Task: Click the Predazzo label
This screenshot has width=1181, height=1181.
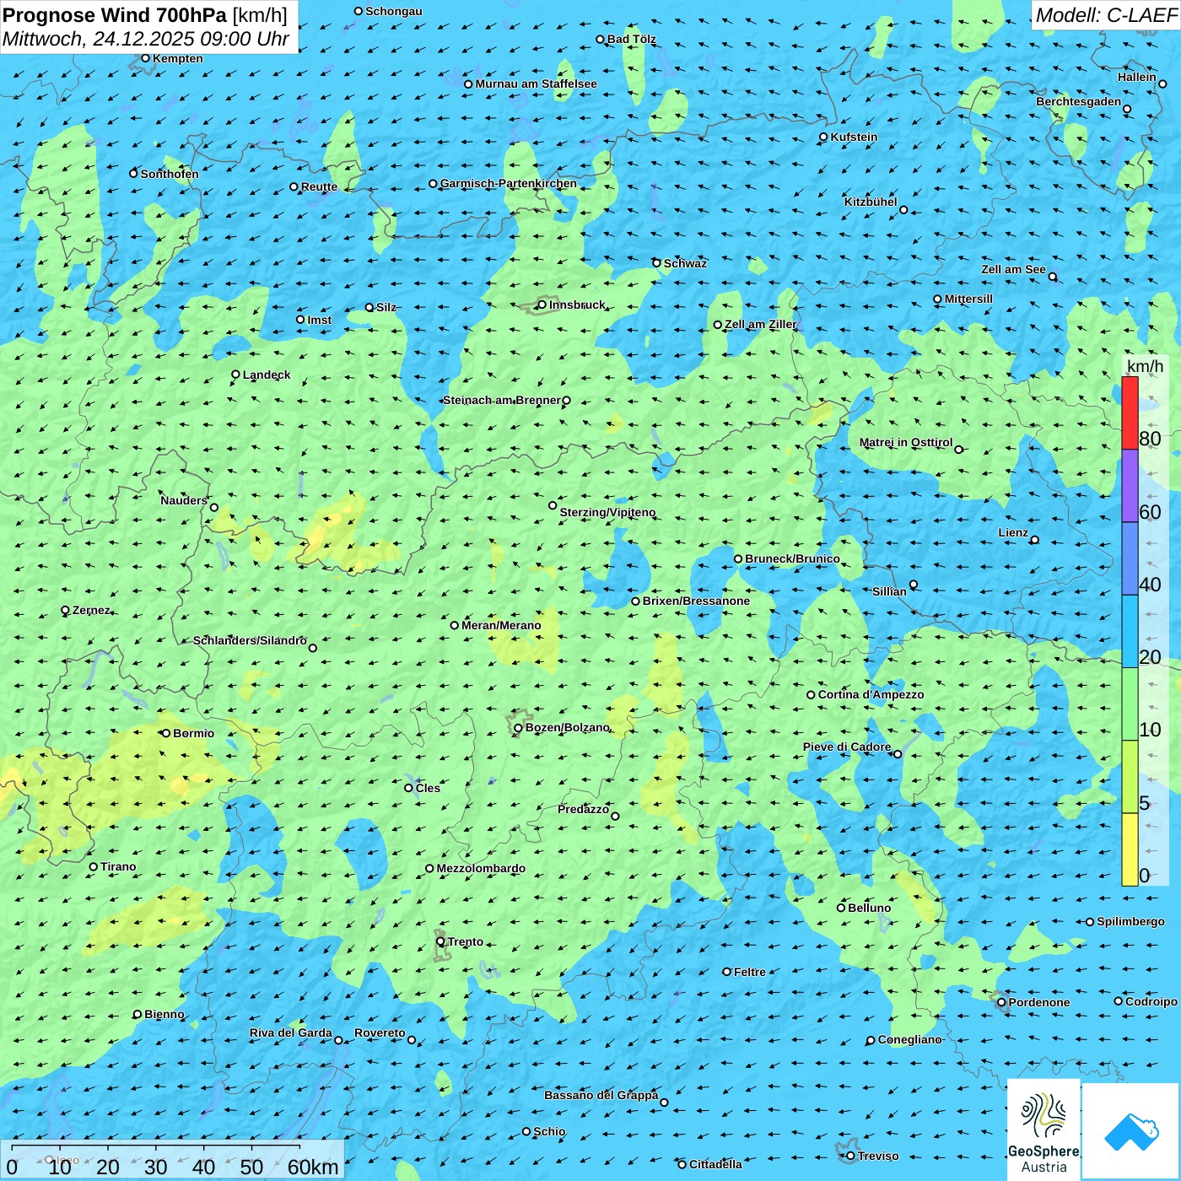Action: point(583,809)
